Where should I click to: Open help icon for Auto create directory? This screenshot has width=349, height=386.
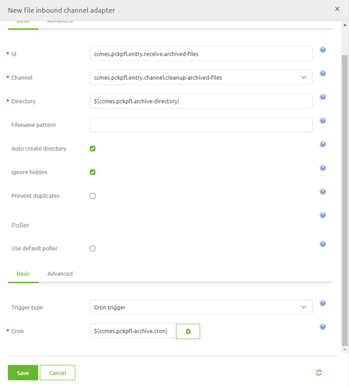pyautogui.click(x=322, y=144)
